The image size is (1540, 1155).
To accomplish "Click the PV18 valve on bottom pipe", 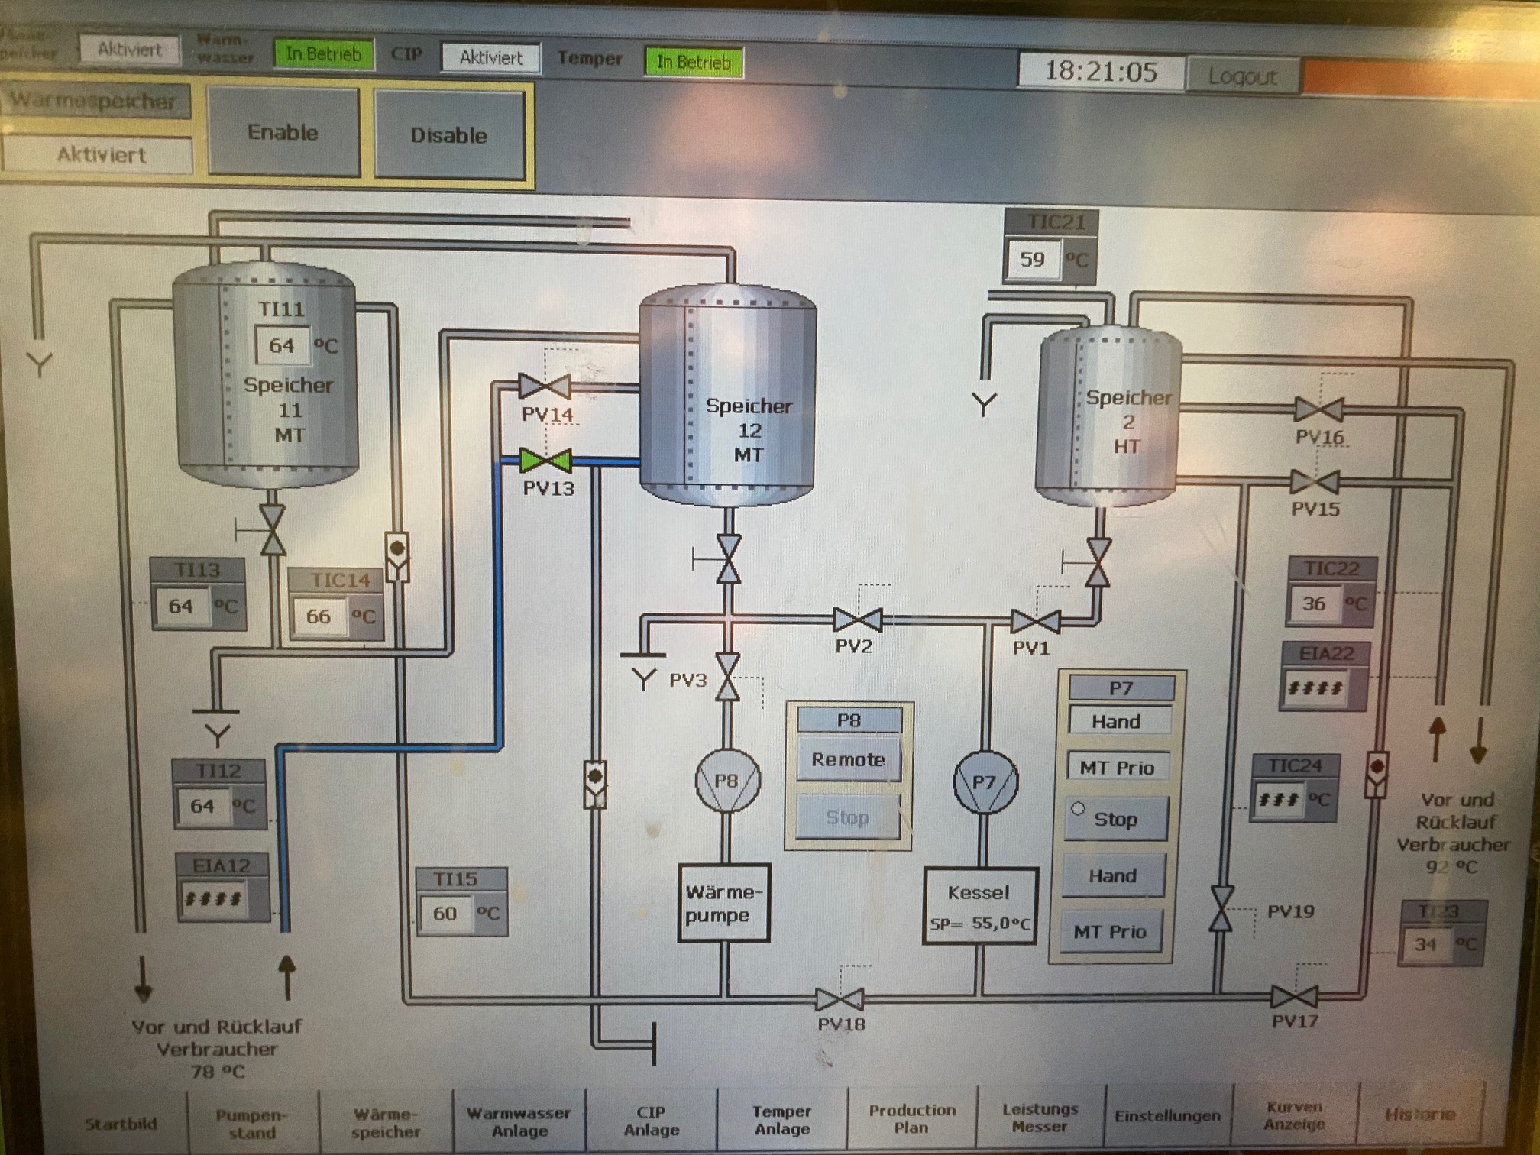I will [840, 998].
